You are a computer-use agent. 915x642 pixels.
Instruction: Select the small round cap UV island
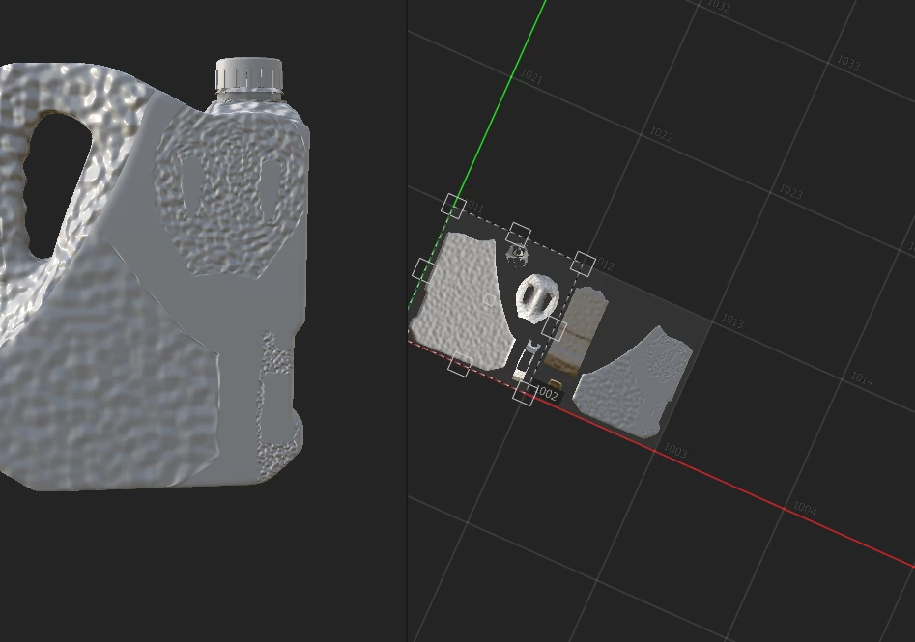516,254
